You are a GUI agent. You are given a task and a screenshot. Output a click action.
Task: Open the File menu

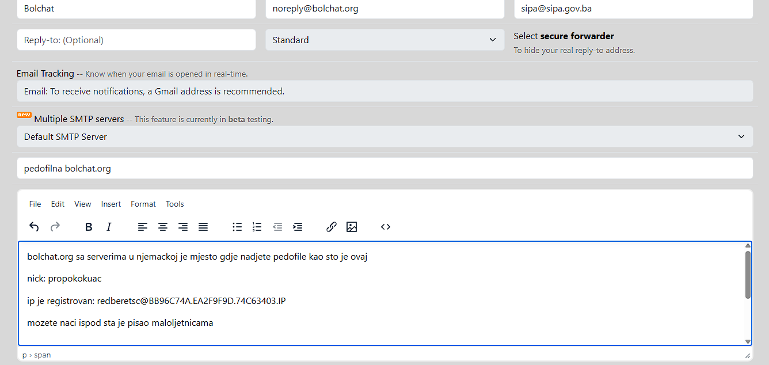pyautogui.click(x=35, y=204)
